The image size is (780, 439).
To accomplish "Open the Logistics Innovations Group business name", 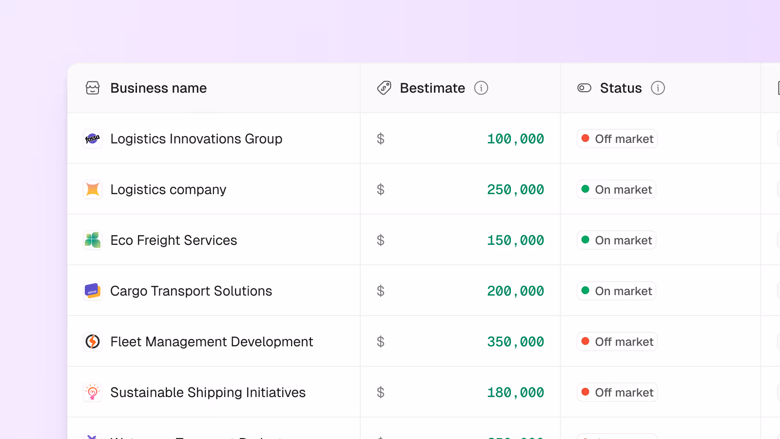I will 196,139.
